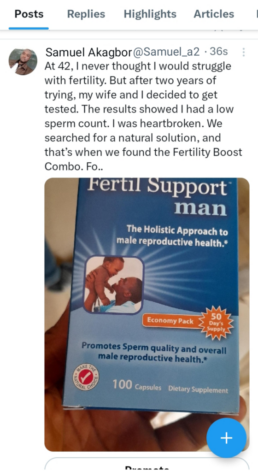This screenshot has width=258, height=472.
Task: Open the post via 36s timestamp
Action: (x=219, y=52)
